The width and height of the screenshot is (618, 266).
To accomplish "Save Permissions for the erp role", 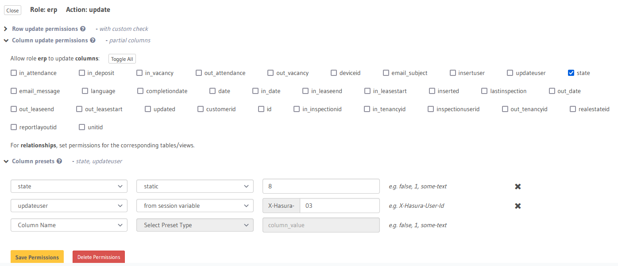I will coord(37,257).
